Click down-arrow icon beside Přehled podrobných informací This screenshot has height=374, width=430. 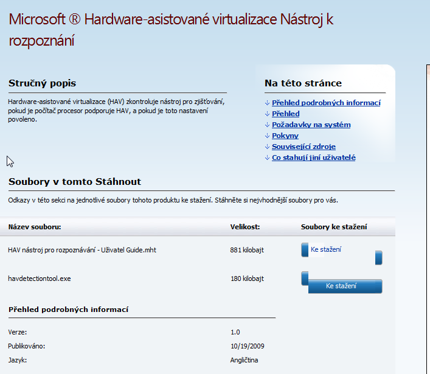coord(268,103)
